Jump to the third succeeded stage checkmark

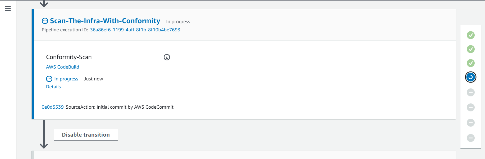pyautogui.click(x=470, y=63)
